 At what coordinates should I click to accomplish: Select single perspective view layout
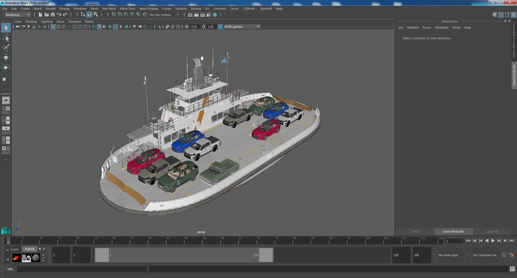[x=6, y=100]
